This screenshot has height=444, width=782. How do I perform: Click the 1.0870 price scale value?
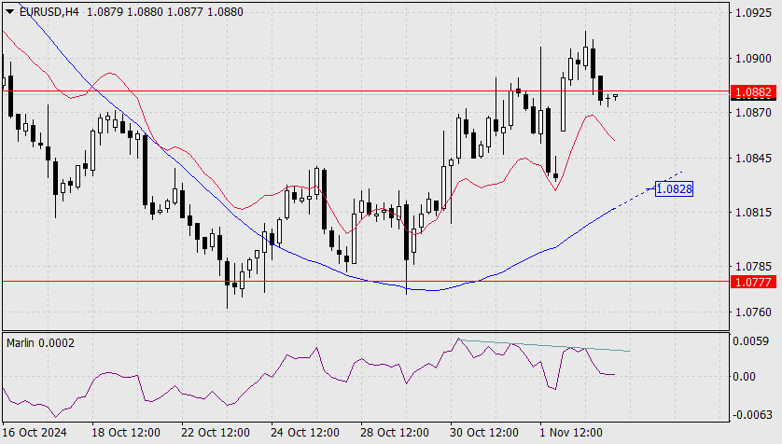(754, 113)
